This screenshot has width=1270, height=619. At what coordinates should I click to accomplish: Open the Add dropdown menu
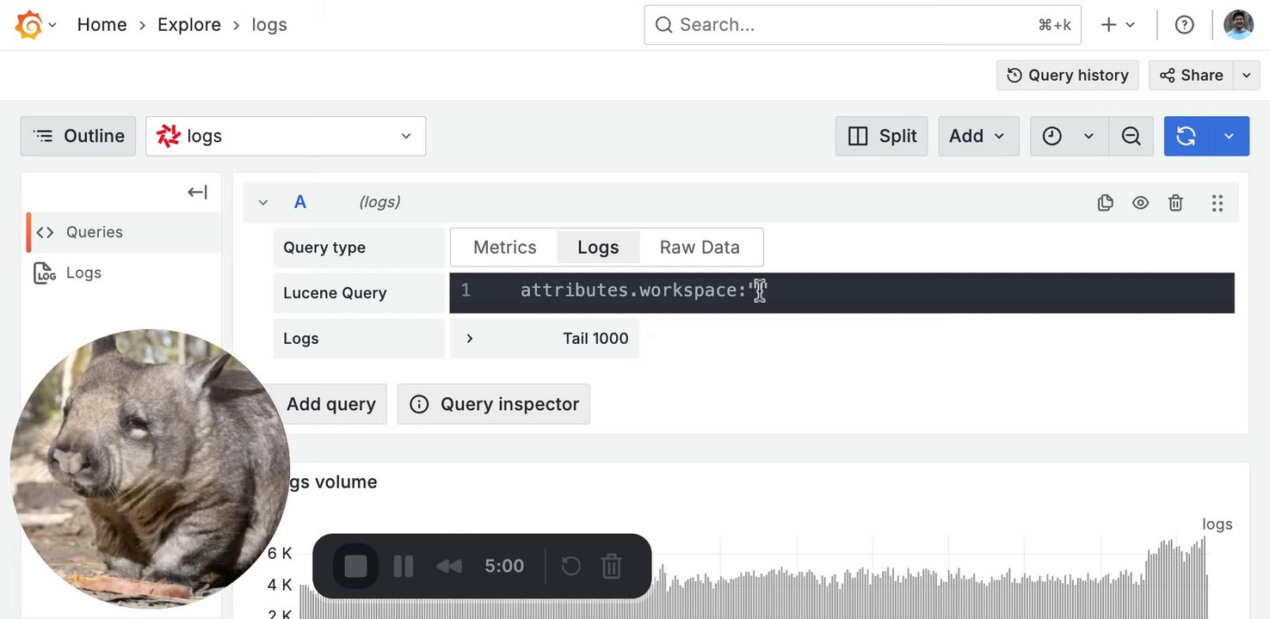(978, 136)
